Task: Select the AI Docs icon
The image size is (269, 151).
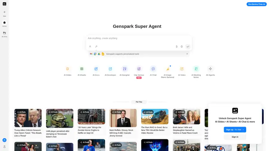Action: 96,69
